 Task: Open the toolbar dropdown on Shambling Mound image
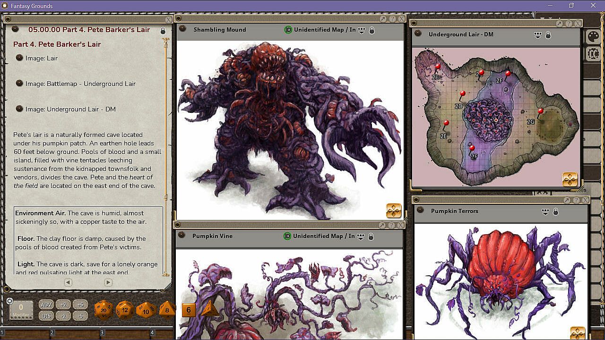362,30
